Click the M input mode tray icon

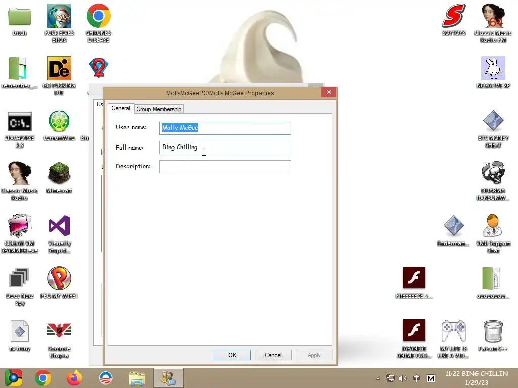click(431, 378)
